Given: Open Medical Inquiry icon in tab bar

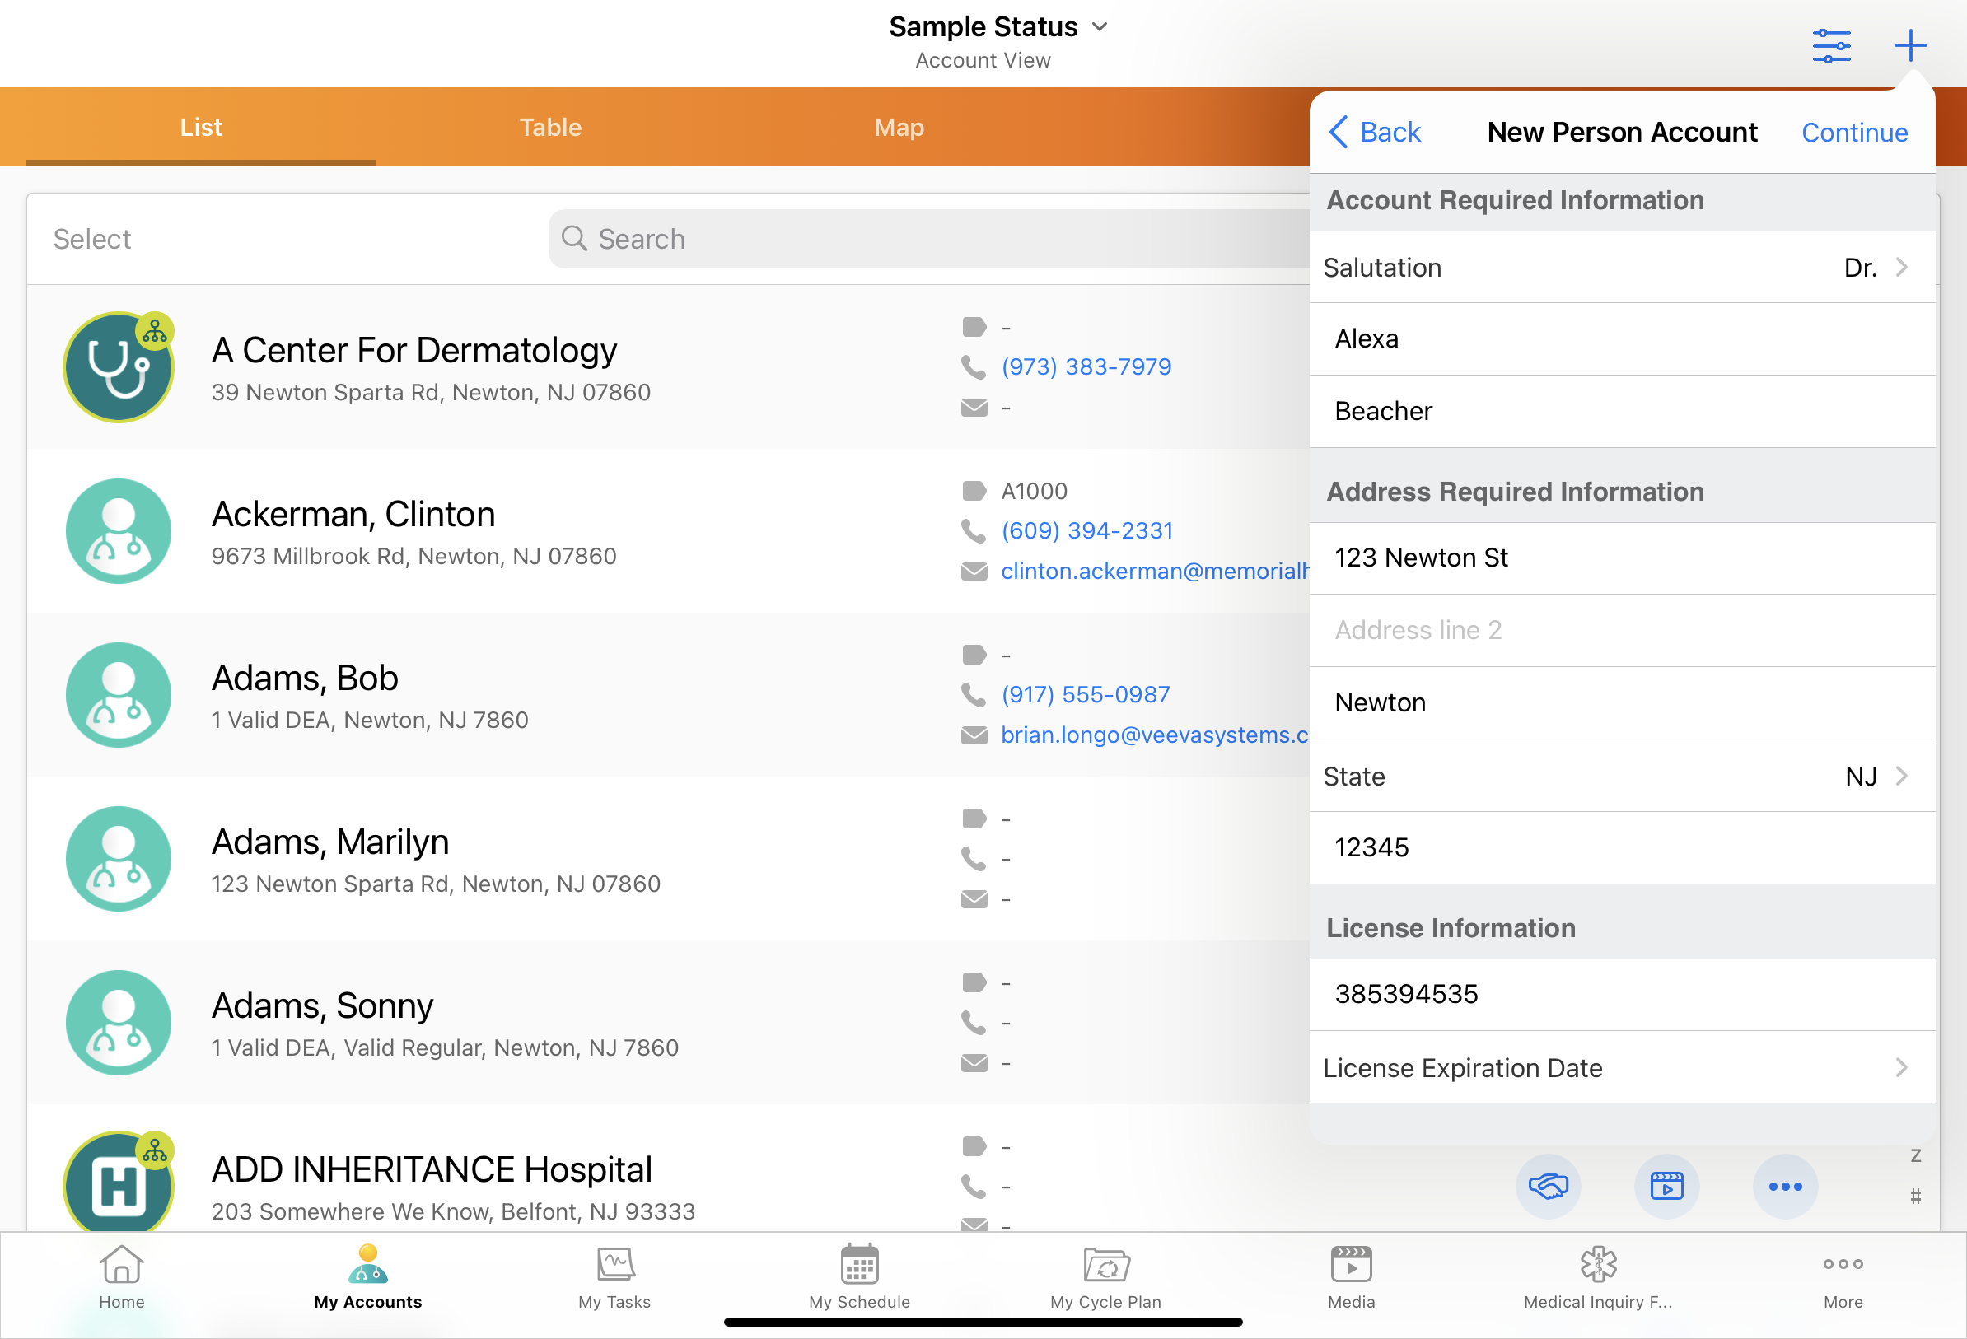Looking at the screenshot, I should click(x=1598, y=1276).
